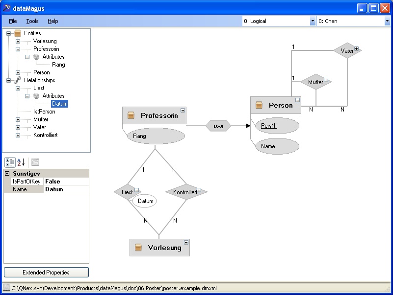Click the property pages icon

tap(35, 162)
